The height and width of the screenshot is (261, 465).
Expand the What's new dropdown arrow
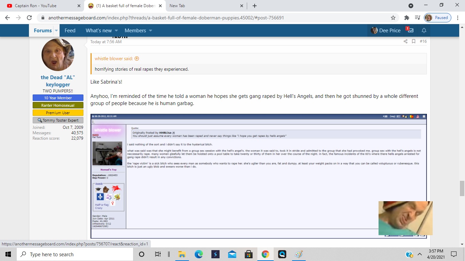(116, 30)
